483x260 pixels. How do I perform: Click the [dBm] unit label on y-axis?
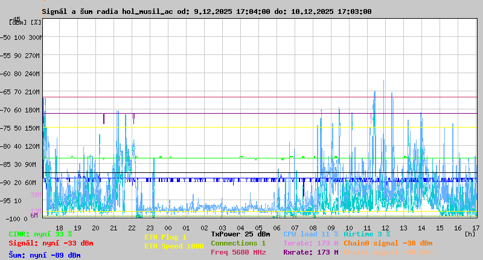click(x=18, y=22)
